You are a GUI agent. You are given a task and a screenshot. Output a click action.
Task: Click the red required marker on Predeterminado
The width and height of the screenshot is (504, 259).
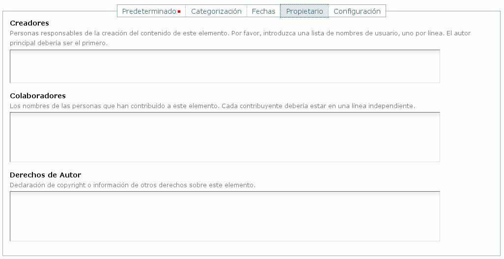[x=179, y=11]
